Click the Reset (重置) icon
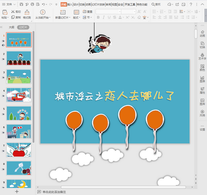The image size is (207, 195). click(x=84, y=11)
